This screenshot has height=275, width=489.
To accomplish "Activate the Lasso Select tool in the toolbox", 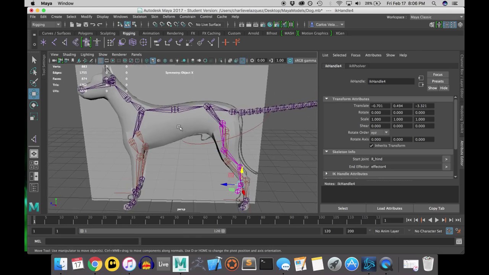I will click(34, 71).
